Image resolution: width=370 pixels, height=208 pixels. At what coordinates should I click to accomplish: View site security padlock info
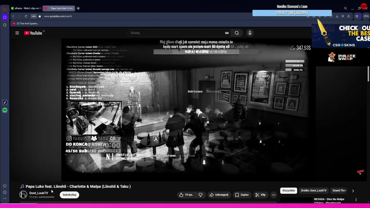coord(40,16)
